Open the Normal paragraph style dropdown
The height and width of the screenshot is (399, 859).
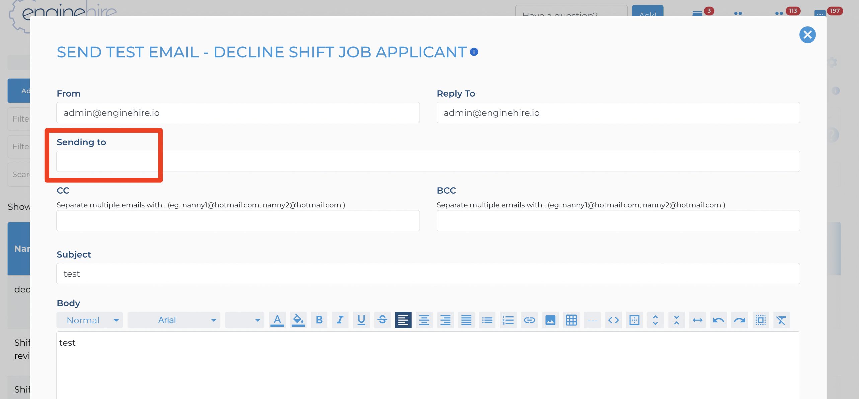(x=89, y=320)
